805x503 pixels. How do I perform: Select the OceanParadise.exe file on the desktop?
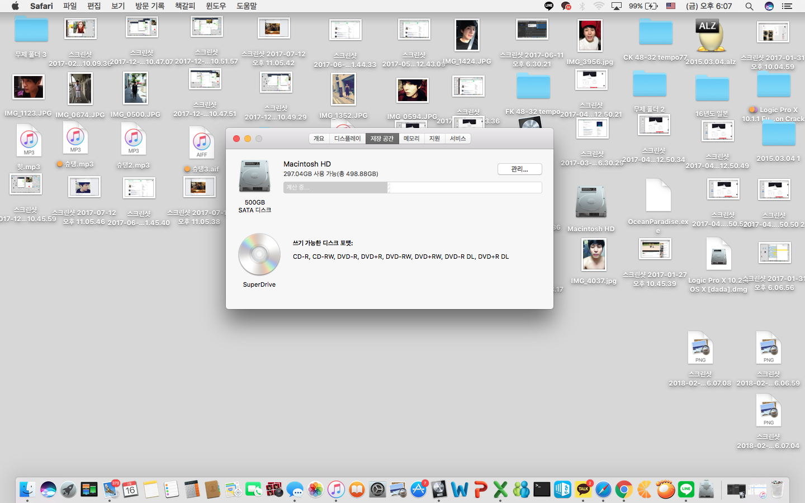658,196
